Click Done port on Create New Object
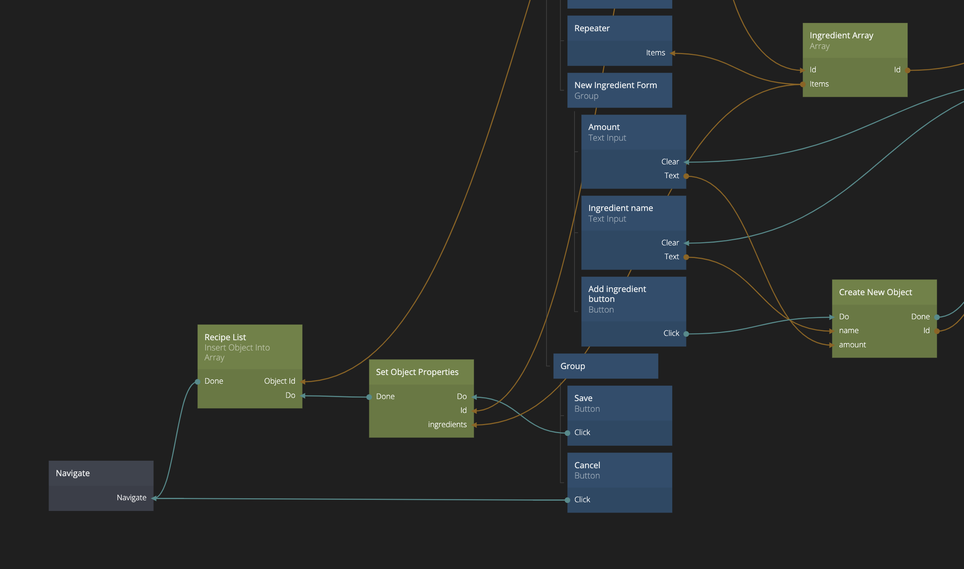 pos(936,317)
